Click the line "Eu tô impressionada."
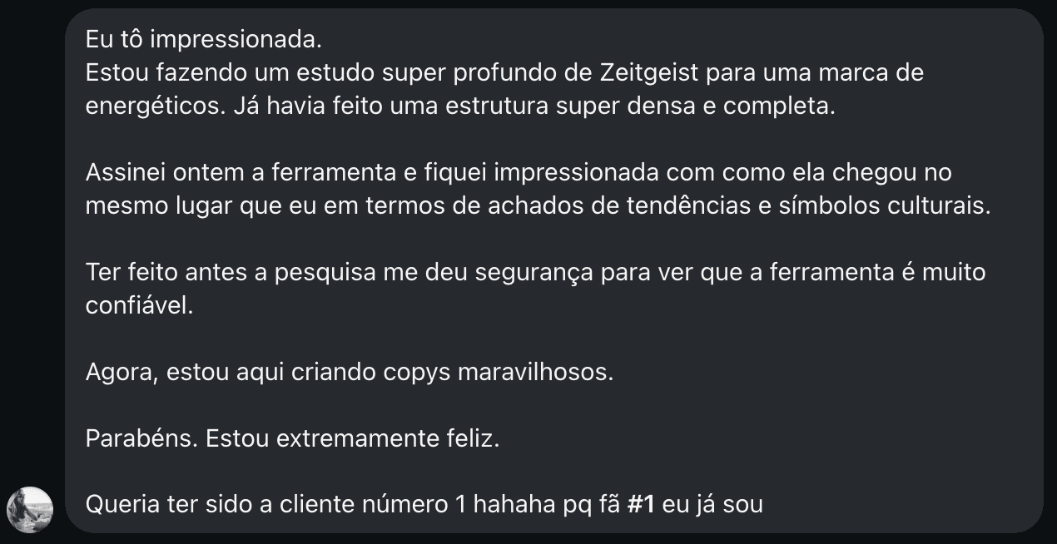This screenshot has width=1057, height=544. (203, 39)
